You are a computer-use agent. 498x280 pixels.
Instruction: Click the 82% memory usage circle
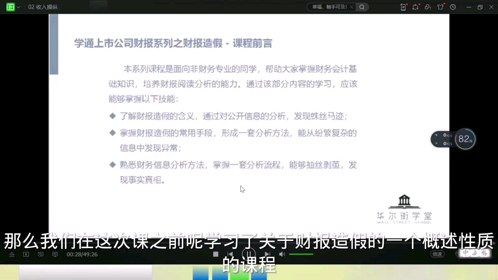(x=466, y=139)
